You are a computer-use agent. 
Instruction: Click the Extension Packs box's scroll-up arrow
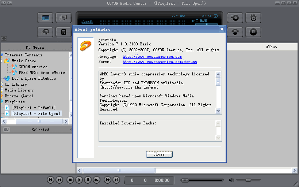coord(218,124)
